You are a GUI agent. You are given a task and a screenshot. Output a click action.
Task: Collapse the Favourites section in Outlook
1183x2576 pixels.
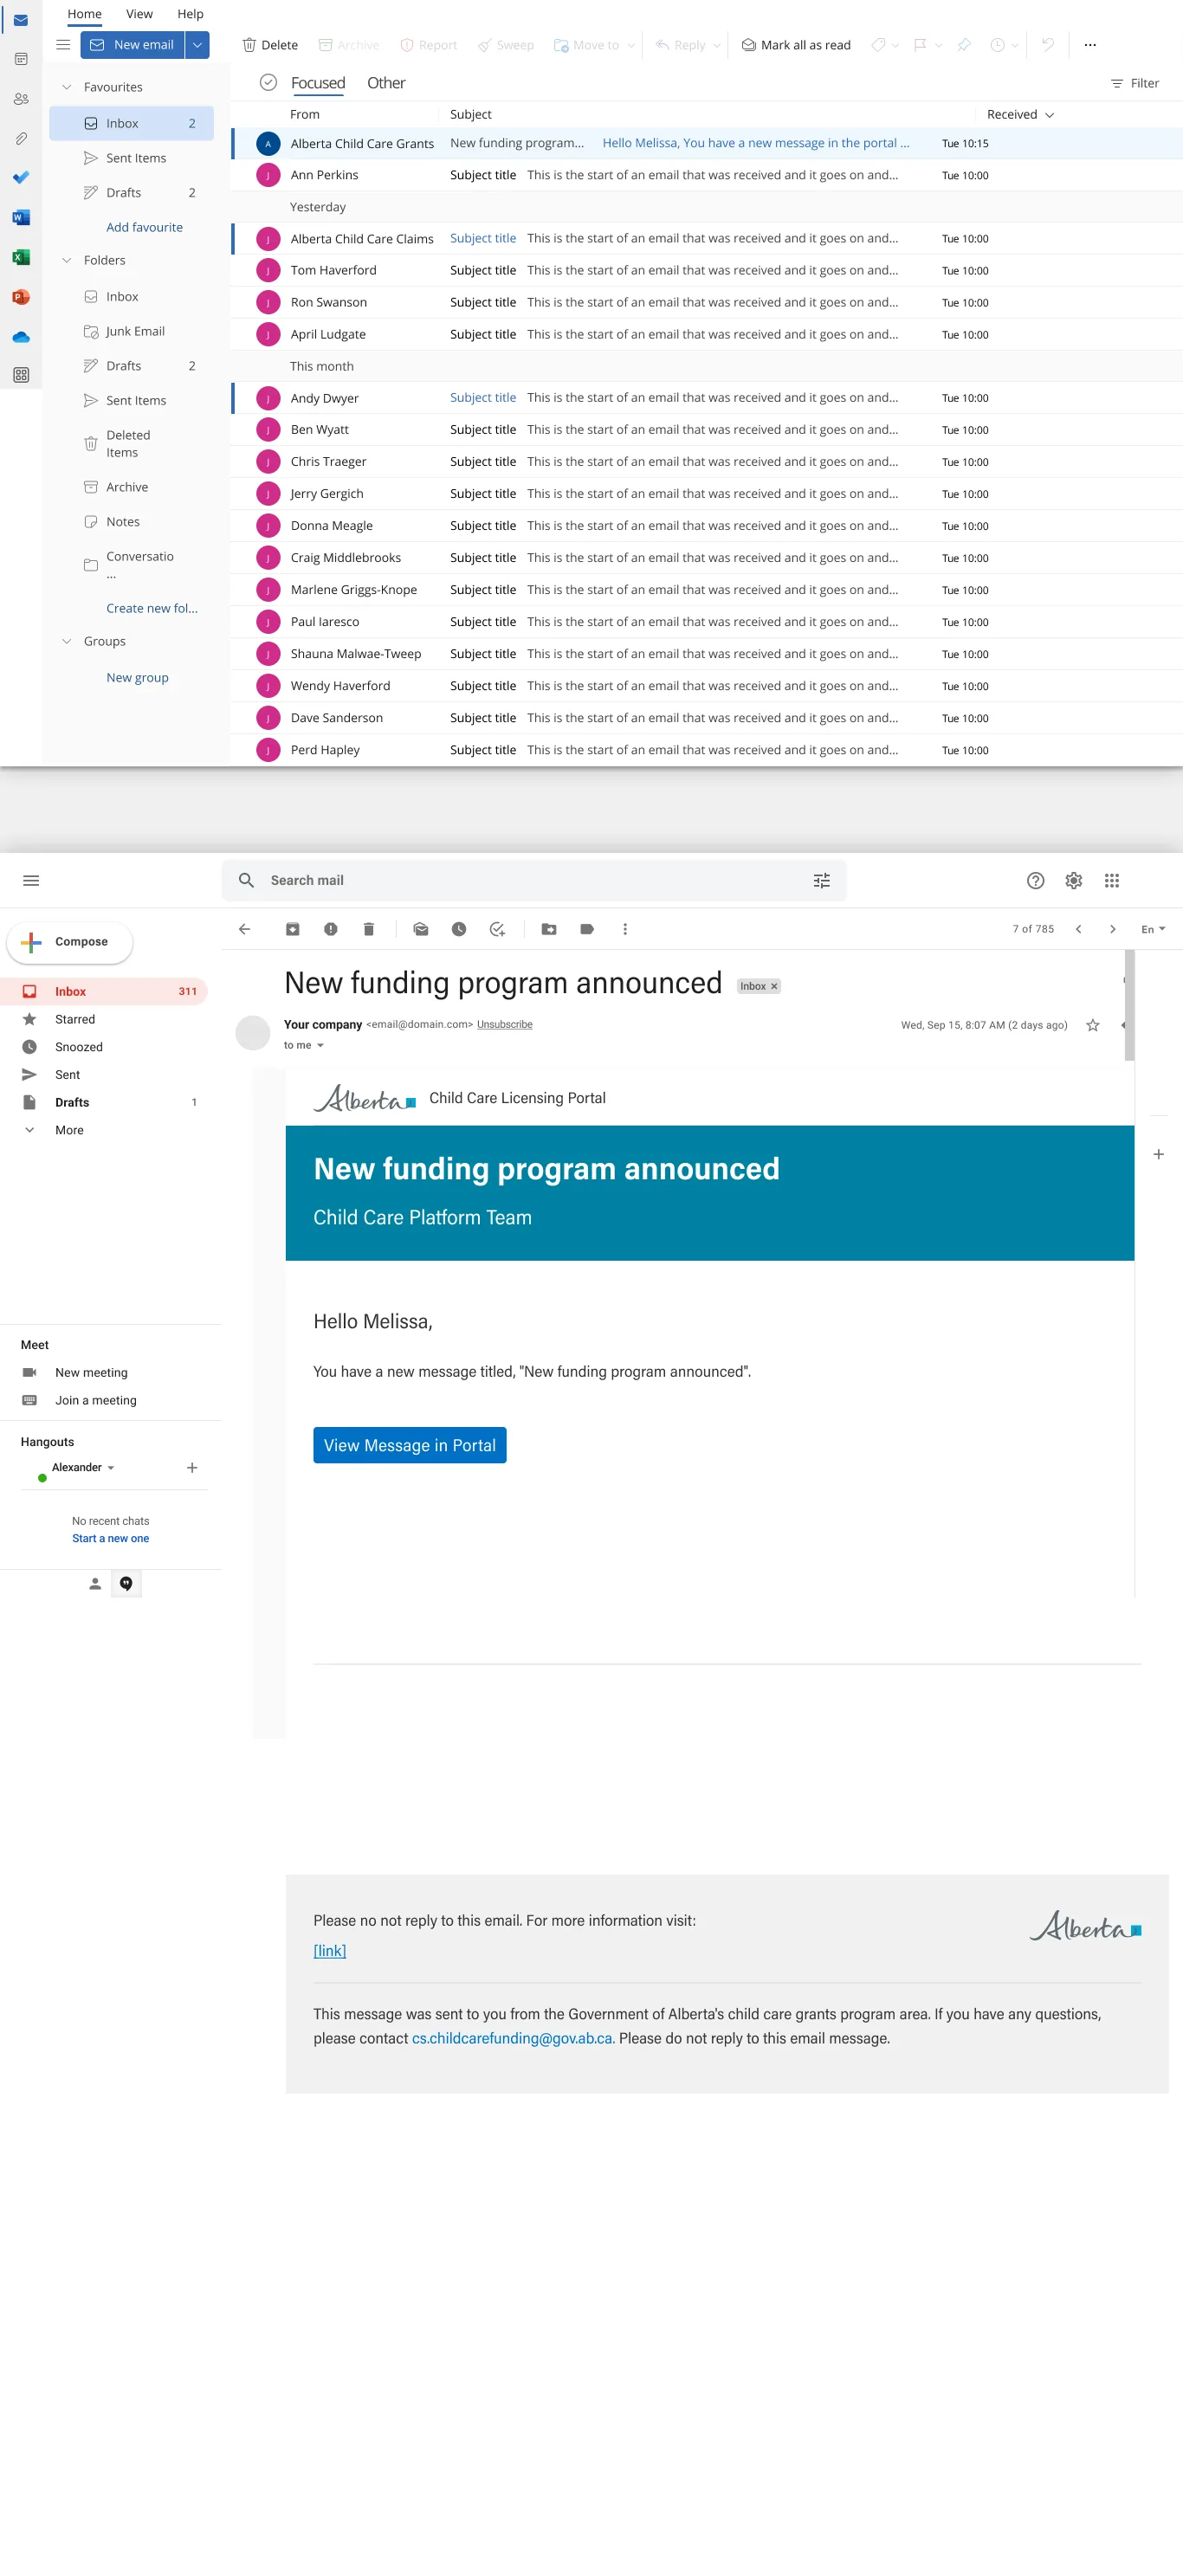[x=67, y=87]
